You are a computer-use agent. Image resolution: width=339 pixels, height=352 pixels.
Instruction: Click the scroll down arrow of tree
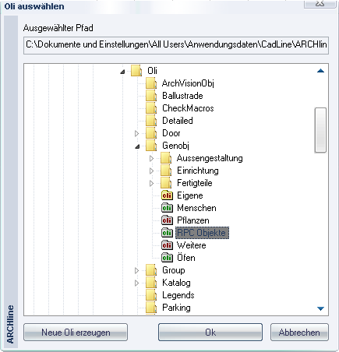tap(320, 308)
